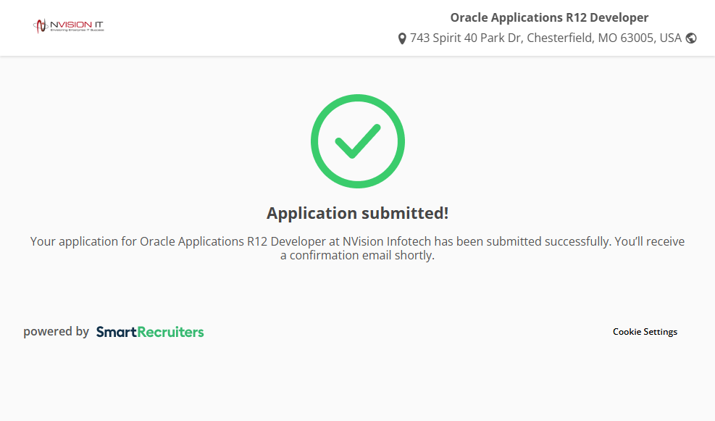Viewport: 715px width, 421px height.
Task: Click the 'Envisioning Enterprise IT Success' logo tagline
Action: [77, 30]
